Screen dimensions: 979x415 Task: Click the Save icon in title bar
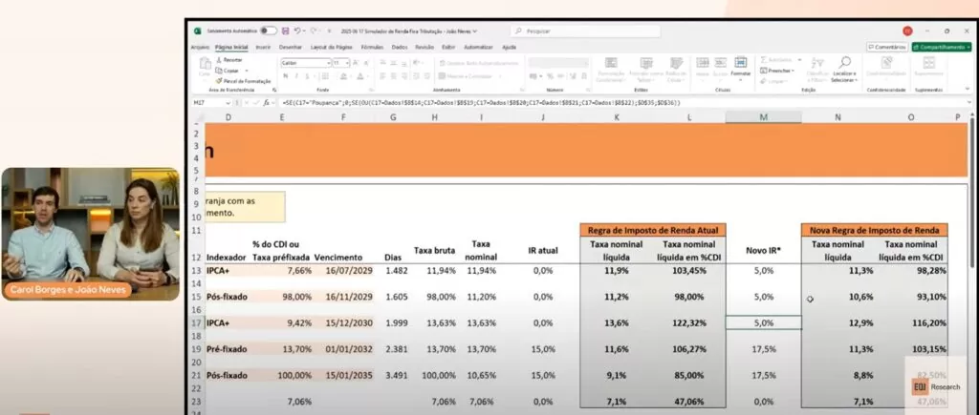tap(285, 31)
